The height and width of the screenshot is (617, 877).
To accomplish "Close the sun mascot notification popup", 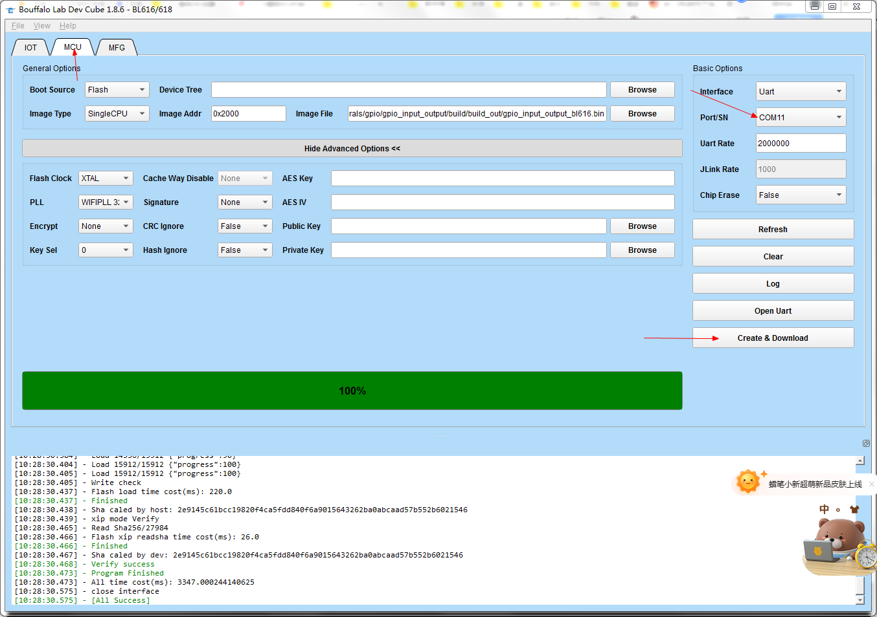I will [x=872, y=484].
